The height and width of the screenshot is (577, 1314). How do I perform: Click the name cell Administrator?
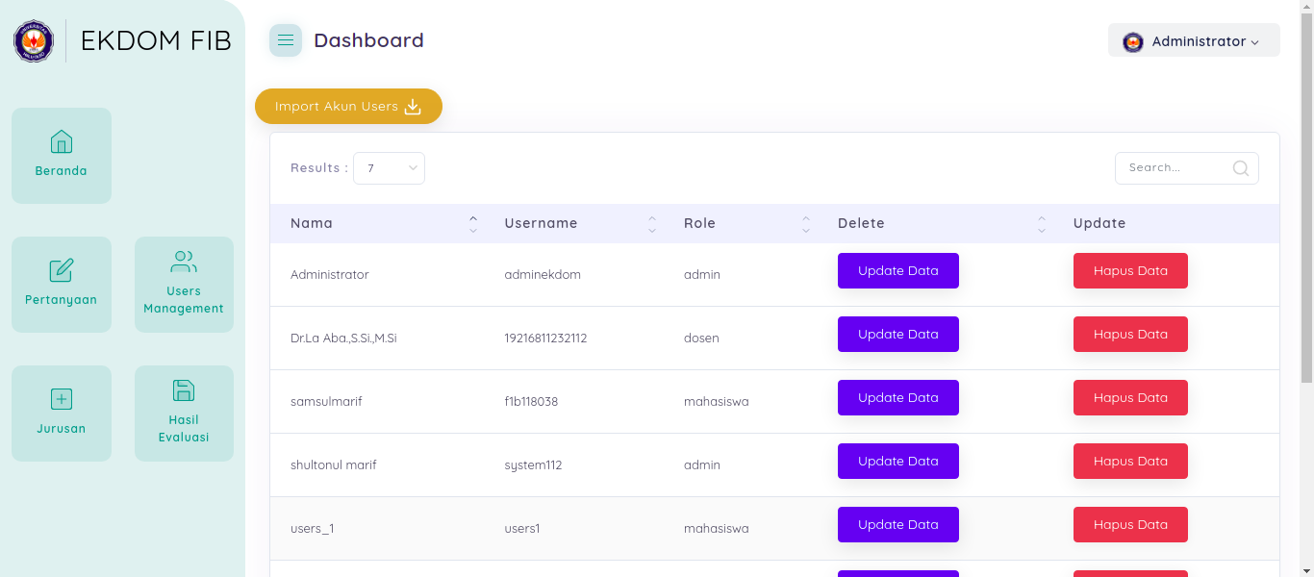point(329,275)
